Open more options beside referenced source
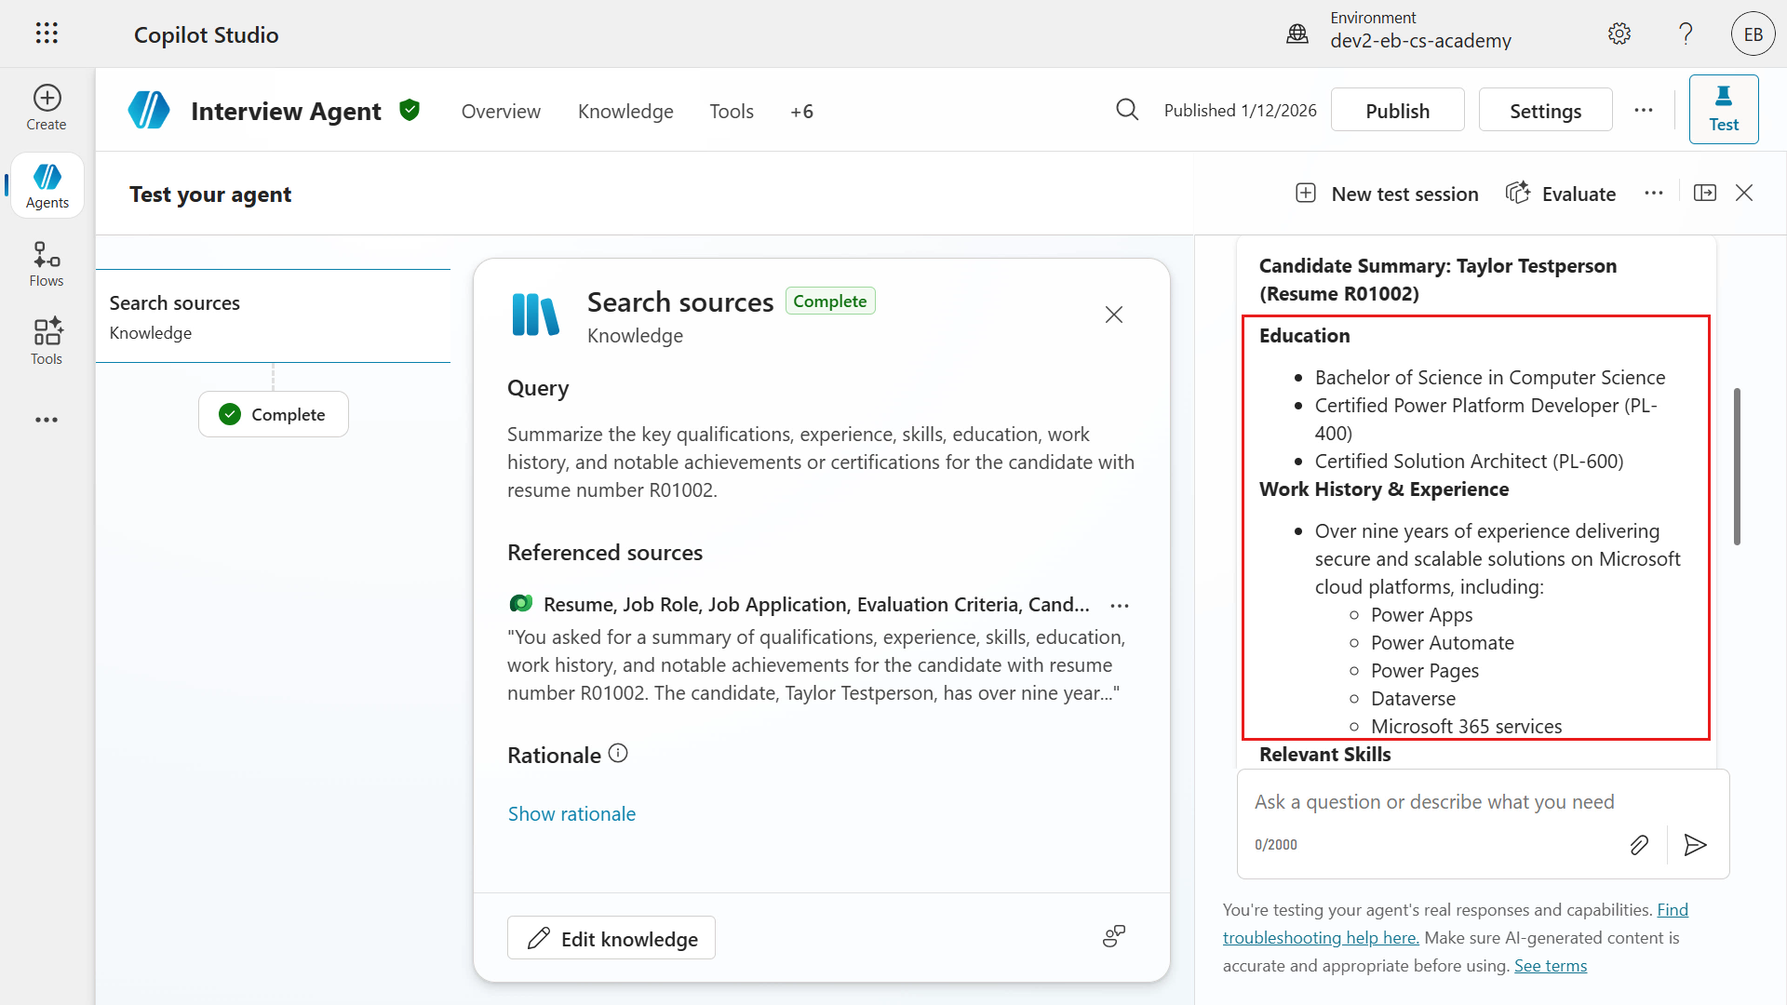 click(1120, 605)
